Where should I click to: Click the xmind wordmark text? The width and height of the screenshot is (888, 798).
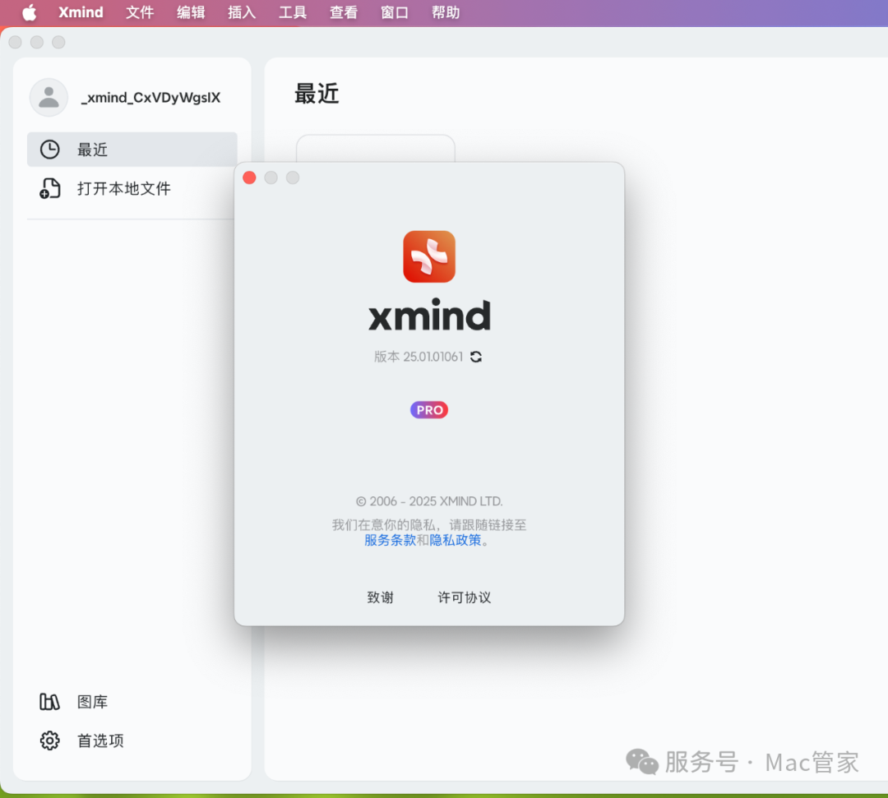coord(429,316)
